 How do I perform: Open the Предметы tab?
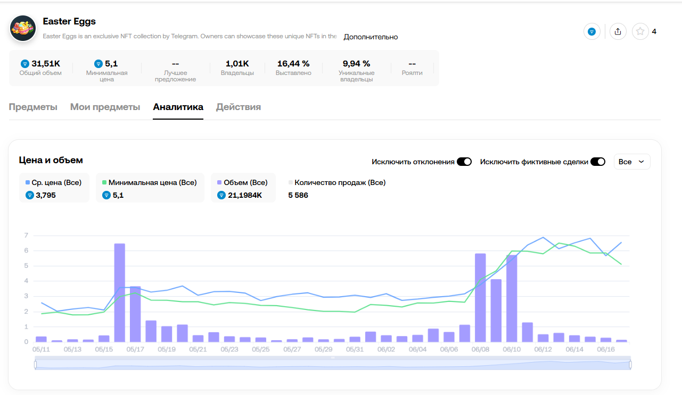click(x=33, y=107)
